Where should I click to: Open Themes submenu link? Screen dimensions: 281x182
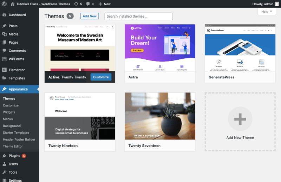pyautogui.click(x=9, y=98)
